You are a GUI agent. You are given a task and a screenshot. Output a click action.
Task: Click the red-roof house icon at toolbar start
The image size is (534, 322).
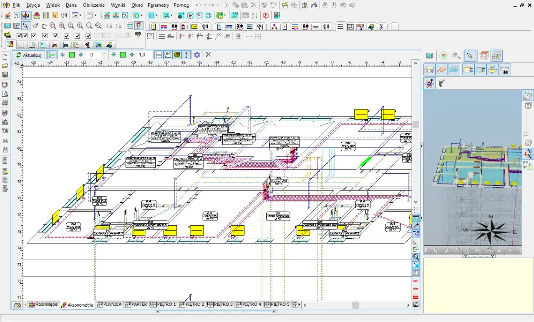tap(7, 15)
